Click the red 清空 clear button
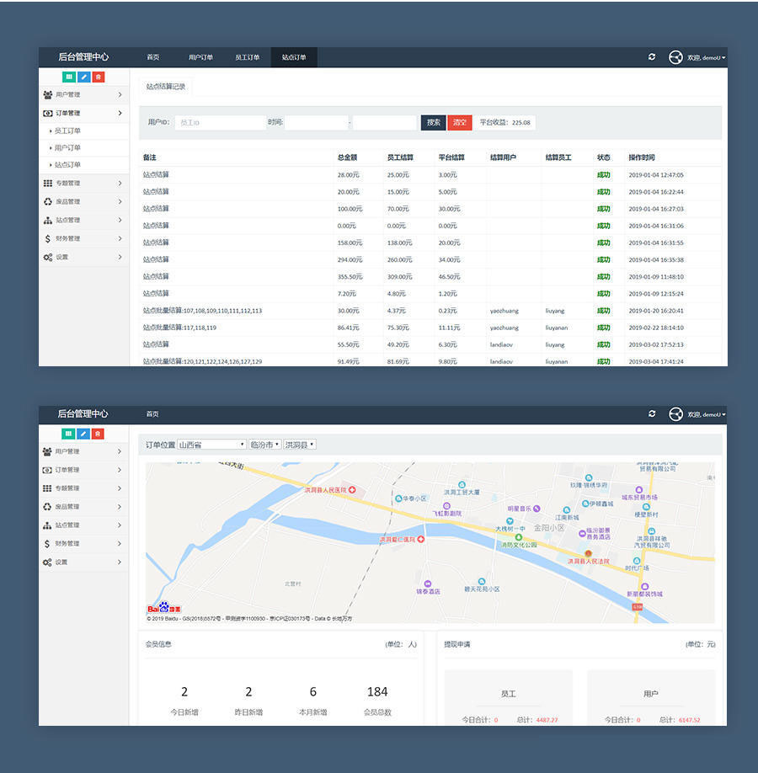Image resolution: width=758 pixels, height=773 pixels. (x=460, y=123)
